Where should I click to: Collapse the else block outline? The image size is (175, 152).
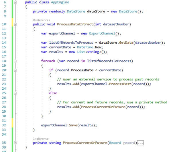15,93
